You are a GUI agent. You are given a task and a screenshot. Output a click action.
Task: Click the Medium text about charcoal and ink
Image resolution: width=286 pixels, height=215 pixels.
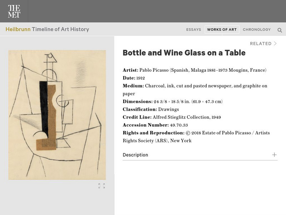(x=195, y=86)
